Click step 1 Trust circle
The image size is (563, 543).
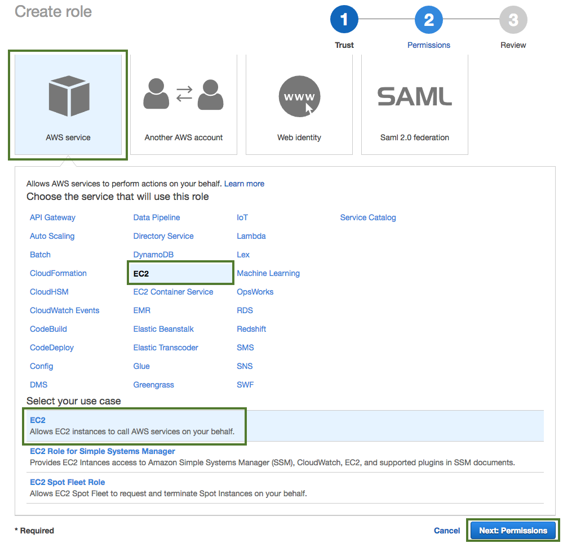point(344,20)
